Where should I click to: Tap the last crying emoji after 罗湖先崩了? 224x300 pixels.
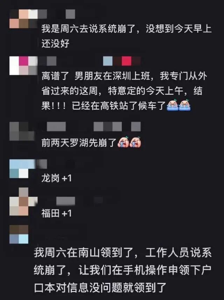coord(135,142)
